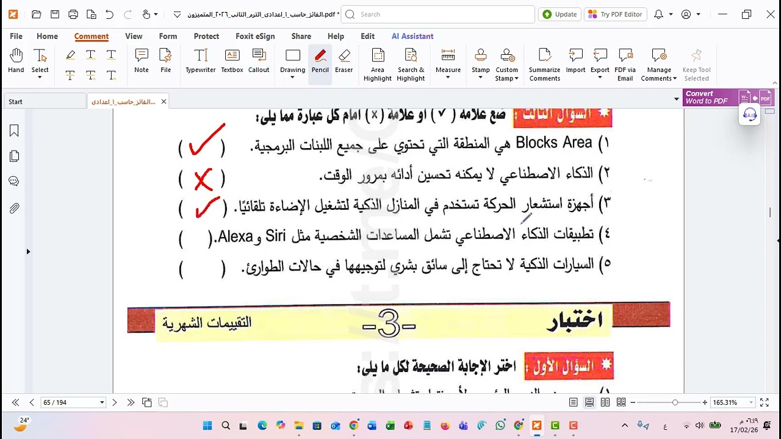The width and height of the screenshot is (781, 439).
Task: Open the Pages thumbnail panel
Action: 14,157
